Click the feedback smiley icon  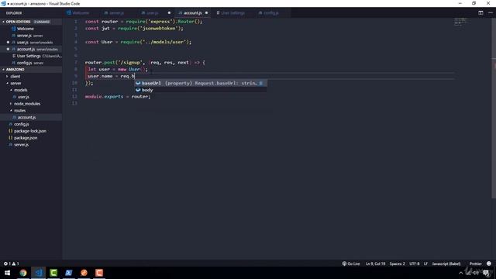489,263
